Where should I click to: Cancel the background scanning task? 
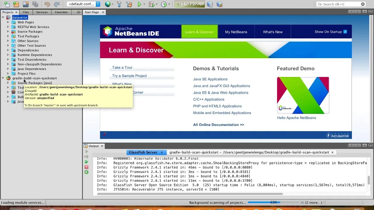tap(302, 202)
